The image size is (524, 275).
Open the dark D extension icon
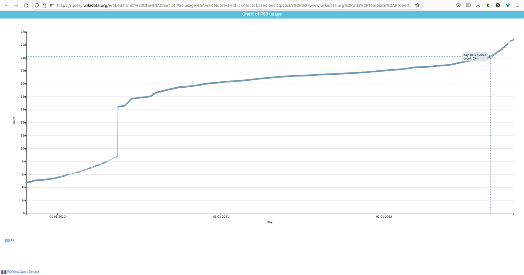coord(498,5)
